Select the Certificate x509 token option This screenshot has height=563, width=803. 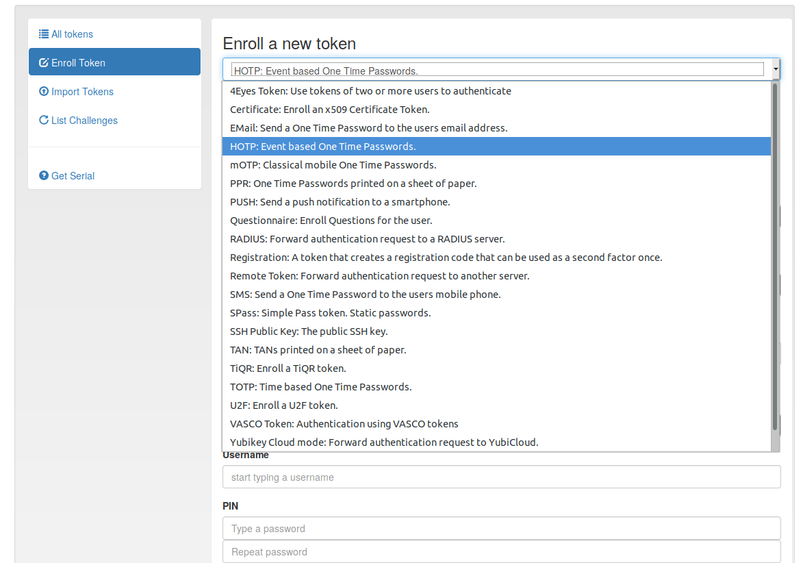(x=497, y=109)
